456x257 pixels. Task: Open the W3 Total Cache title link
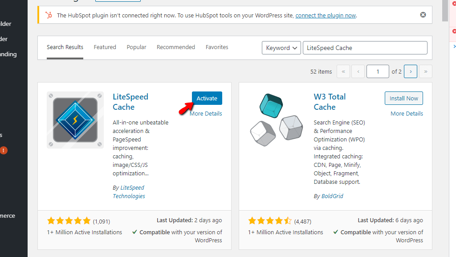coord(330,102)
